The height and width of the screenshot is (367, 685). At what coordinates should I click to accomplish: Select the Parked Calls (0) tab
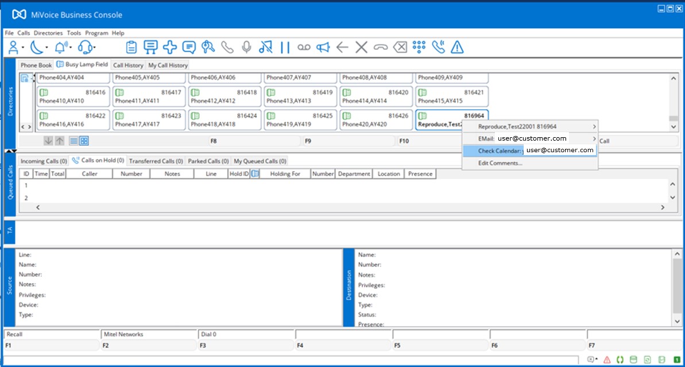pyautogui.click(x=208, y=161)
